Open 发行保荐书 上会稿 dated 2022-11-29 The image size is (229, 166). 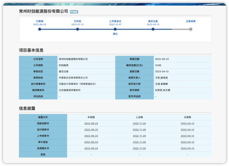[x=139, y=130]
